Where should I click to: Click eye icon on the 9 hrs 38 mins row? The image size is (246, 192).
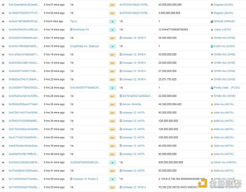coord(3,138)
